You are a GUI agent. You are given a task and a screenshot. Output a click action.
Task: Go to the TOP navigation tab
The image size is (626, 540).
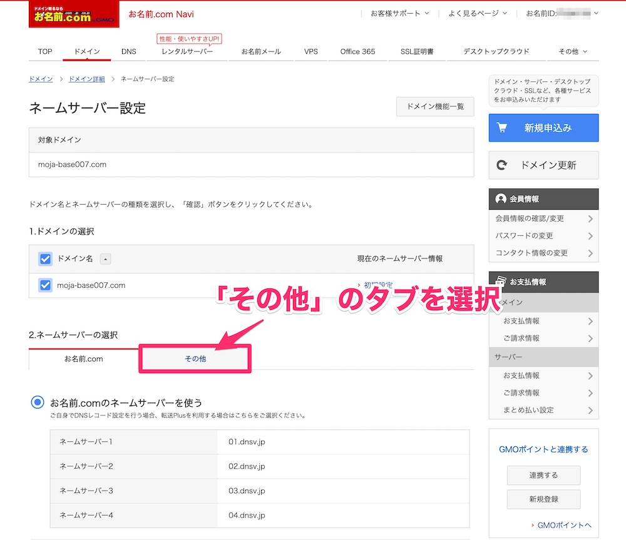point(45,51)
